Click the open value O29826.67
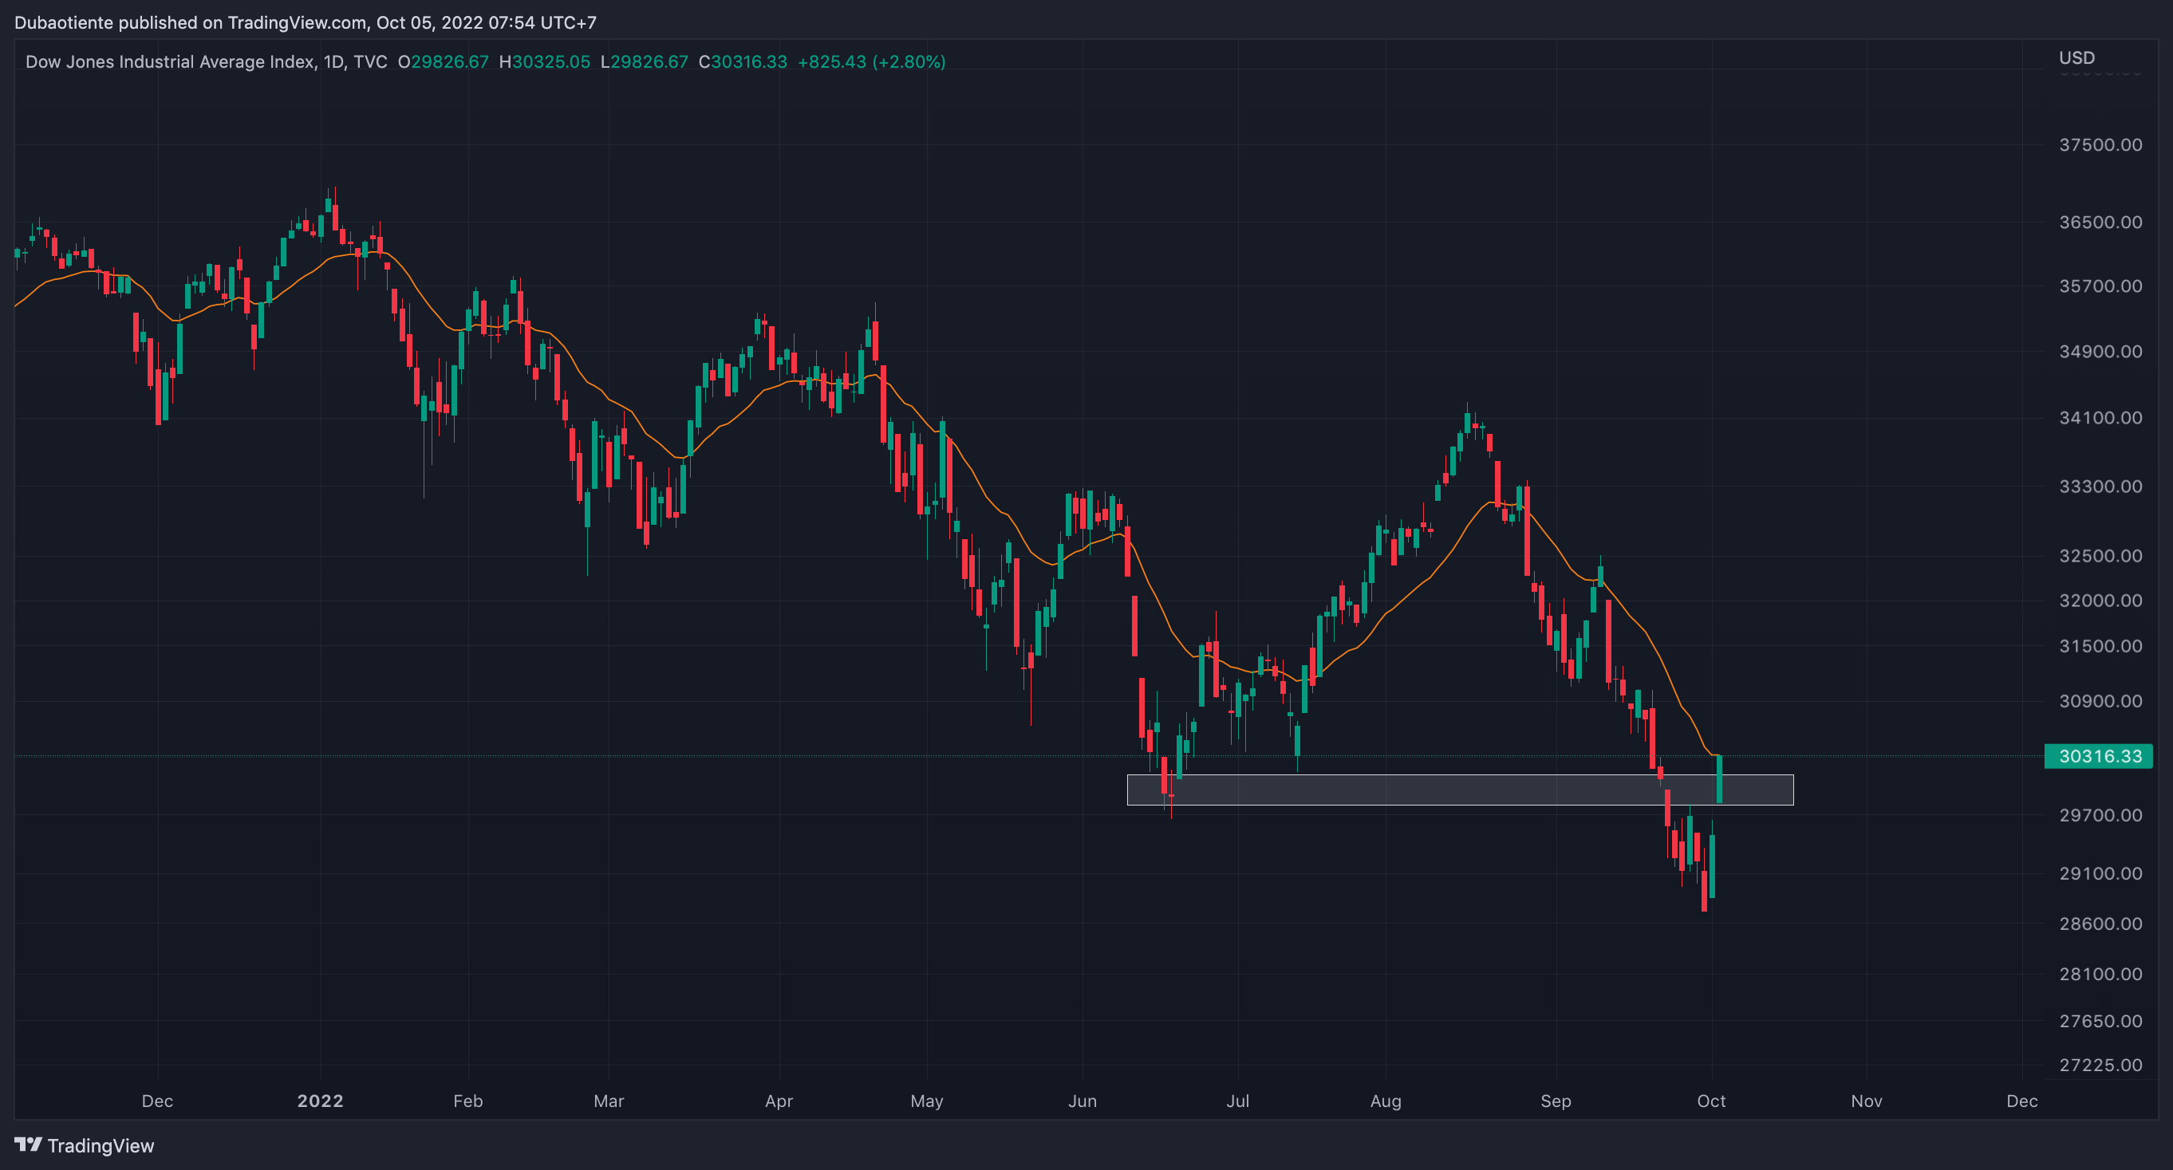Screen dimensions: 2173x1170 tap(443, 61)
